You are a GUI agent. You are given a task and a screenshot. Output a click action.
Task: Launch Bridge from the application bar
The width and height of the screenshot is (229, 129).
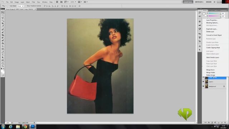(57, 2)
